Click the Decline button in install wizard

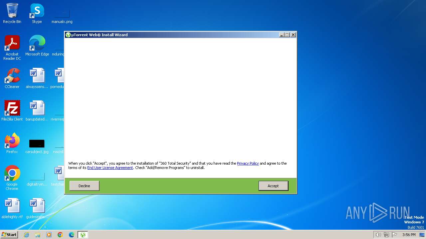[84, 186]
